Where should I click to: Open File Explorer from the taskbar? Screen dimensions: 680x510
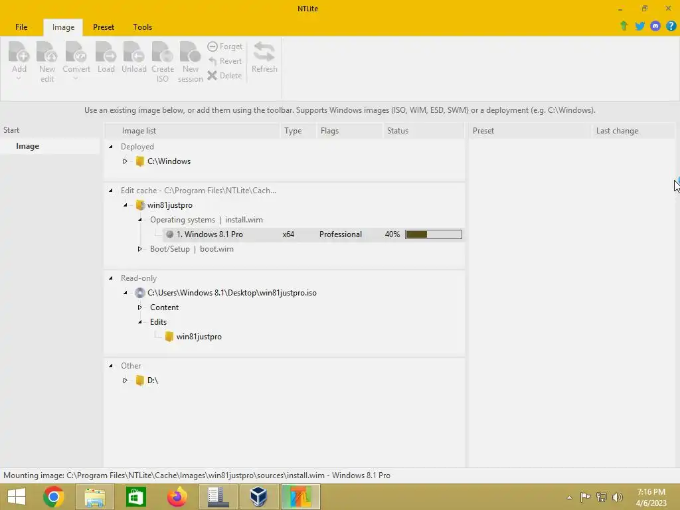95,497
